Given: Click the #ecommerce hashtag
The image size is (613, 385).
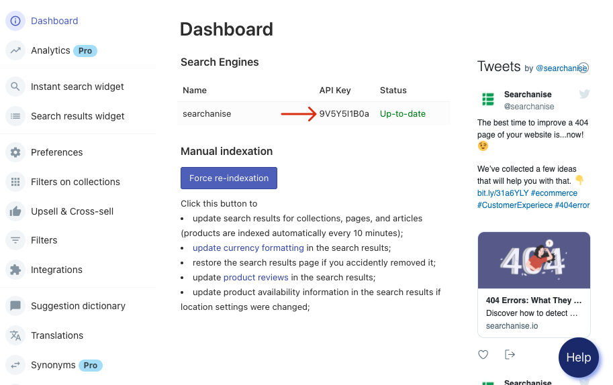Looking at the screenshot, I should tap(554, 193).
